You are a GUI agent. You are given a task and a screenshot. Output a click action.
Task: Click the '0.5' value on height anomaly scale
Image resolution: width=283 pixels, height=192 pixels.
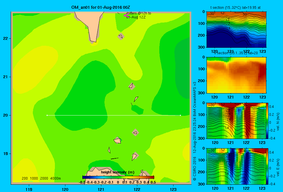pyautogui.click(x=153, y=182)
